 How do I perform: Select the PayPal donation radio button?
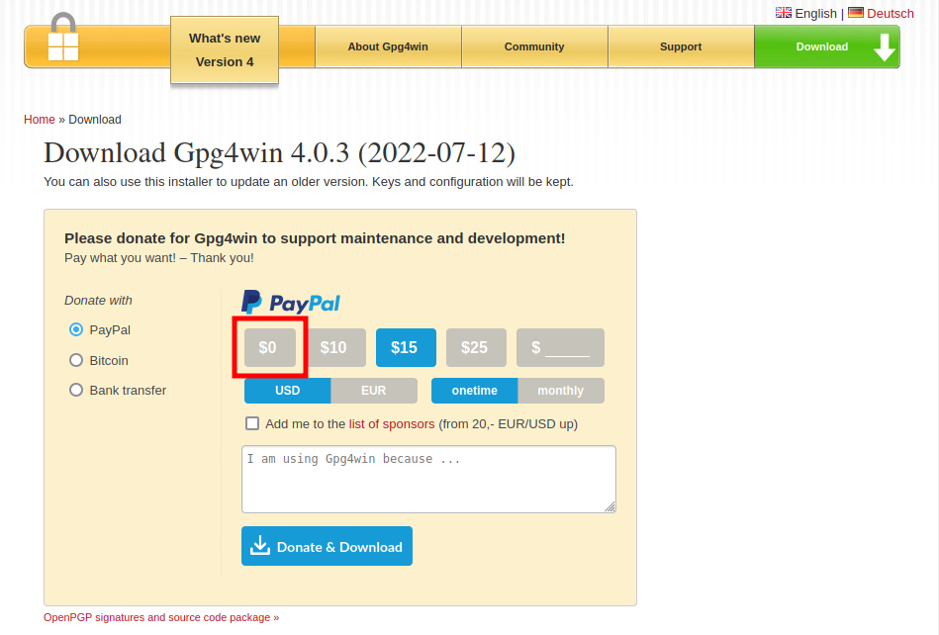[x=76, y=330]
